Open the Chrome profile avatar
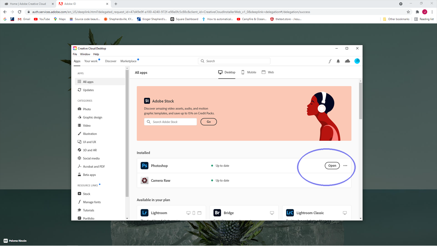 [425, 12]
